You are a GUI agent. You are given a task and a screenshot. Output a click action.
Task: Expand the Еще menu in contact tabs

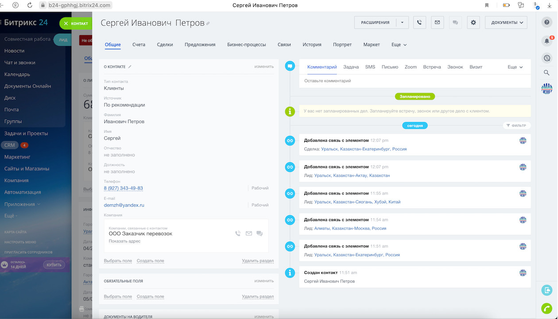click(x=399, y=45)
